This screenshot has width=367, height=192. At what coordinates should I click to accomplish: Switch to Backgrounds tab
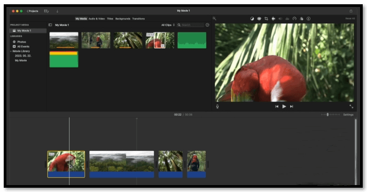(123, 19)
